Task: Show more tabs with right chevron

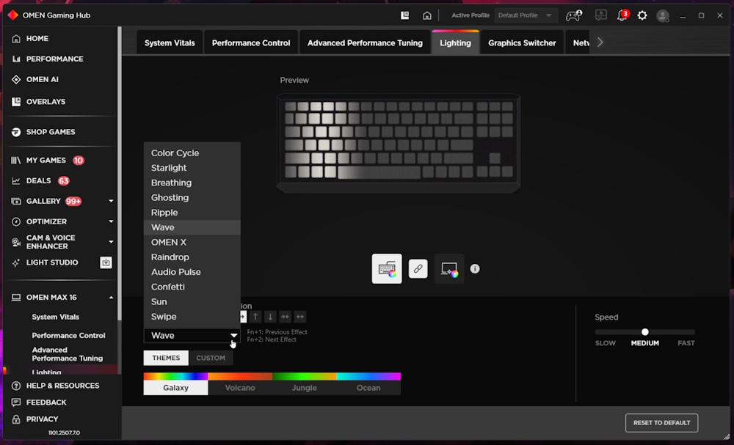Action: pyautogui.click(x=600, y=43)
